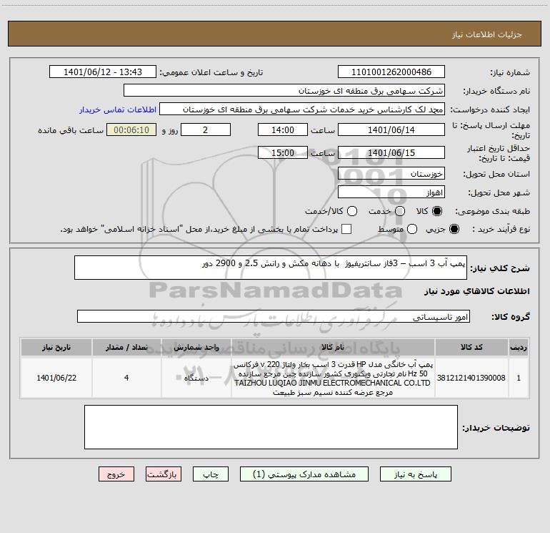Click the pump product name cell
550x533 pixels.
(333, 378)
